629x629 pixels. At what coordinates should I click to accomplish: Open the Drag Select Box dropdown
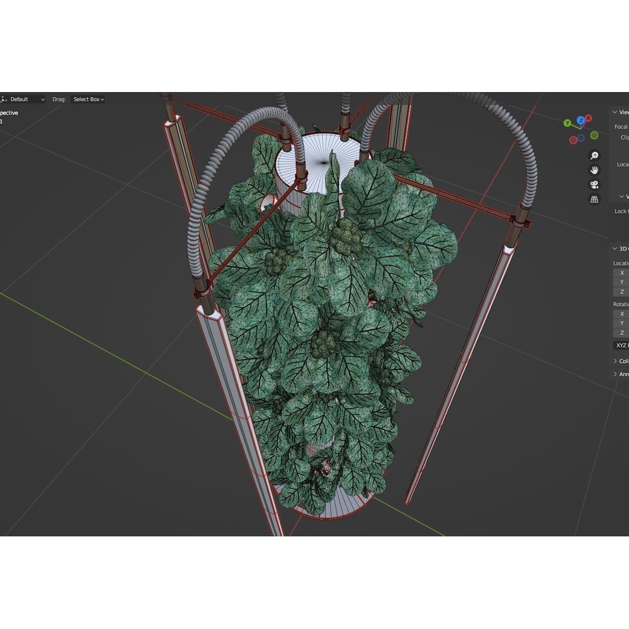pos(88,99)
